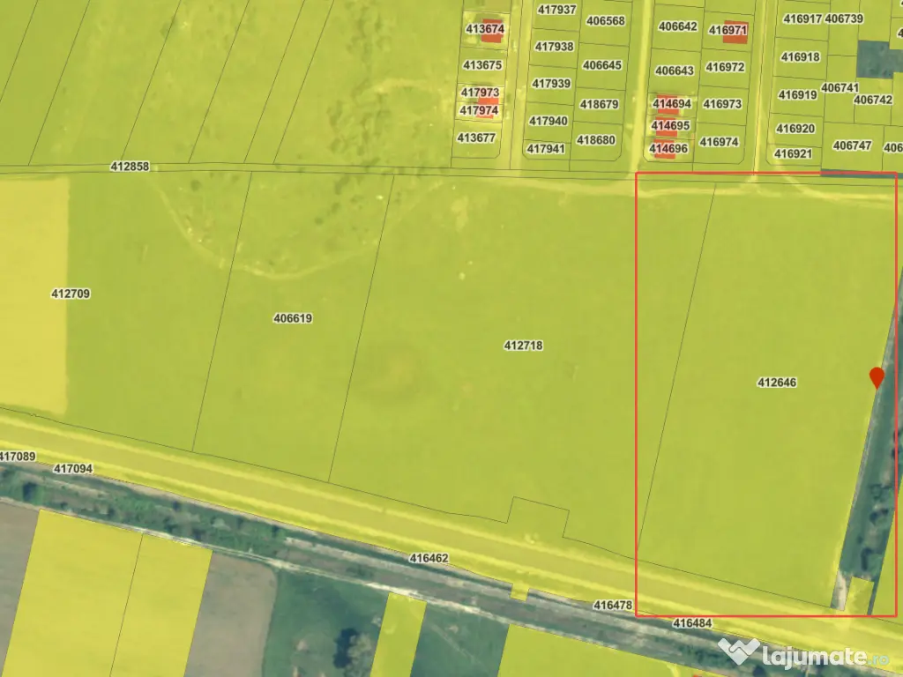This screenshot has height=677, width=903.
Task: Click the small lot labeled 417941
Action: click(546, 149)
